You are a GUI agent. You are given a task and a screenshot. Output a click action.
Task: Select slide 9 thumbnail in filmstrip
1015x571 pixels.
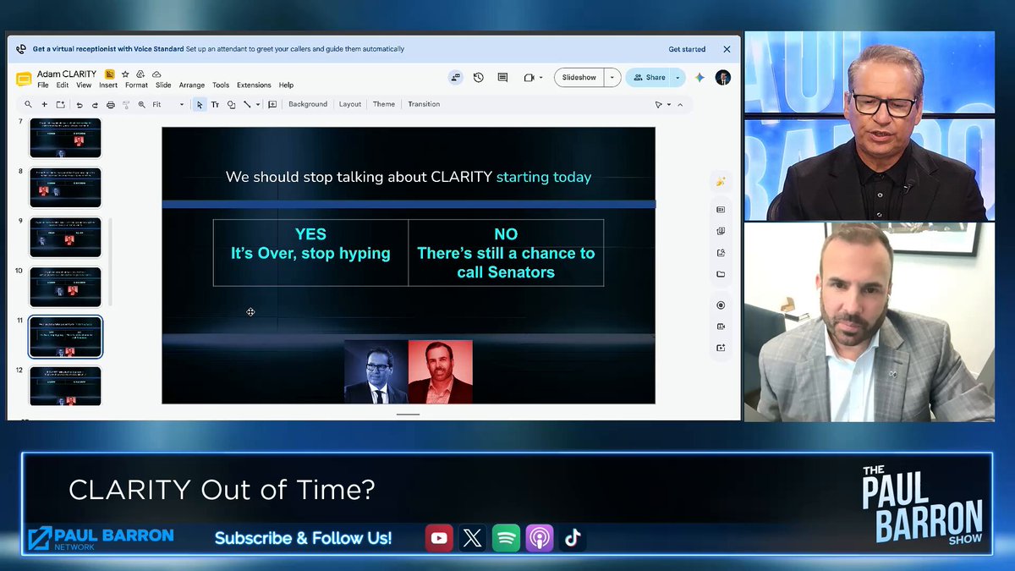(66, 238)
